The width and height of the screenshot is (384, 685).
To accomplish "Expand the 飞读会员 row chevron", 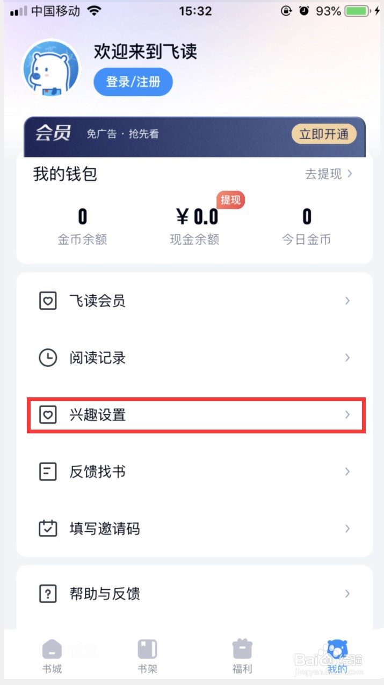I will click(347, 301).
